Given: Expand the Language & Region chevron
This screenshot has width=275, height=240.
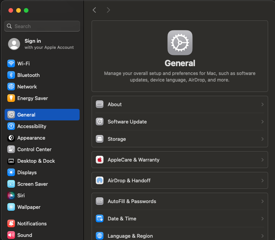Looking at the screenshot, I should (262, 236).
